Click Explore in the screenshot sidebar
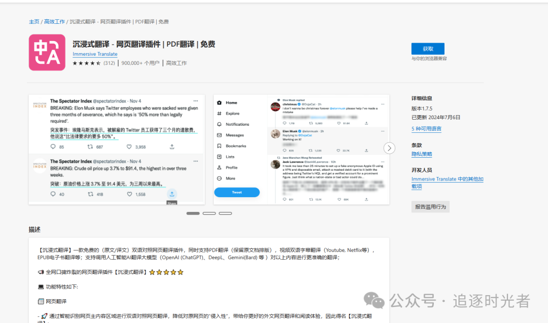 click(232, 114)
